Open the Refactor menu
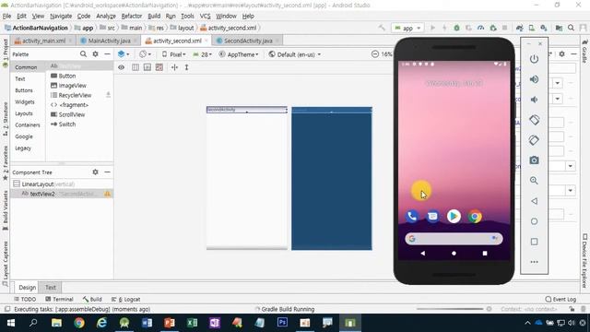This screenshot has width=590, height=332. click(132, 17)
